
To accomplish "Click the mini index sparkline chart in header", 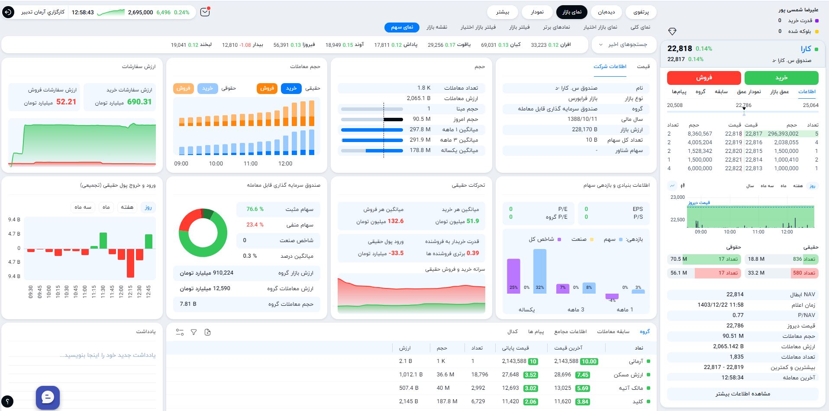I will tap(111, 12).
